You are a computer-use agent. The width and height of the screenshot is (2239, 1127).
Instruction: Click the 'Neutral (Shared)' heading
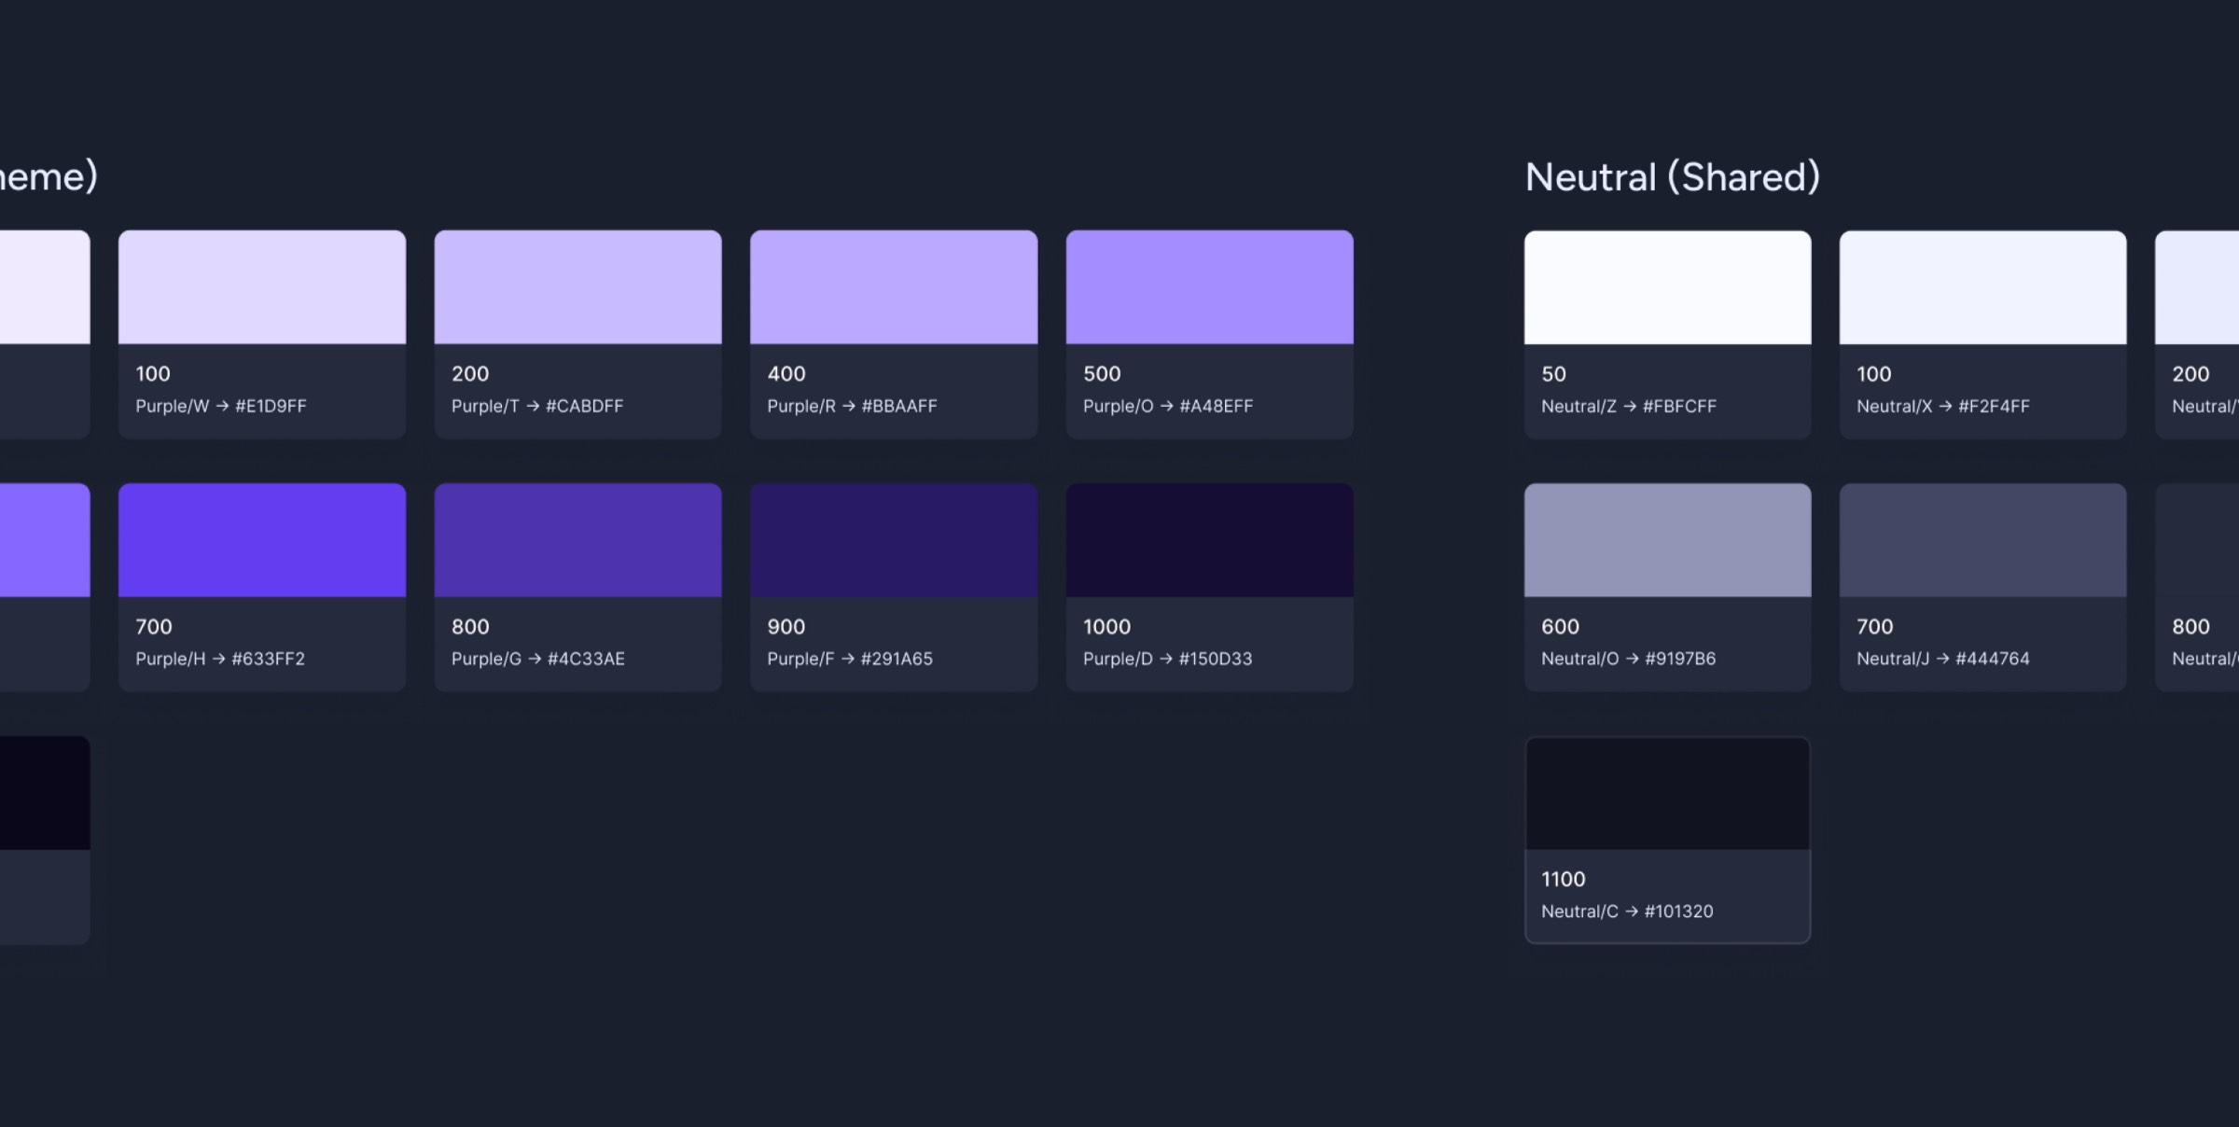click(1672, 177)
